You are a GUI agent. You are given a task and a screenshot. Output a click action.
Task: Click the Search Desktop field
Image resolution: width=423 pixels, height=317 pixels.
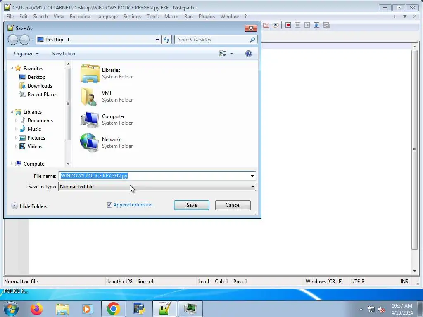tap(212, 40)
